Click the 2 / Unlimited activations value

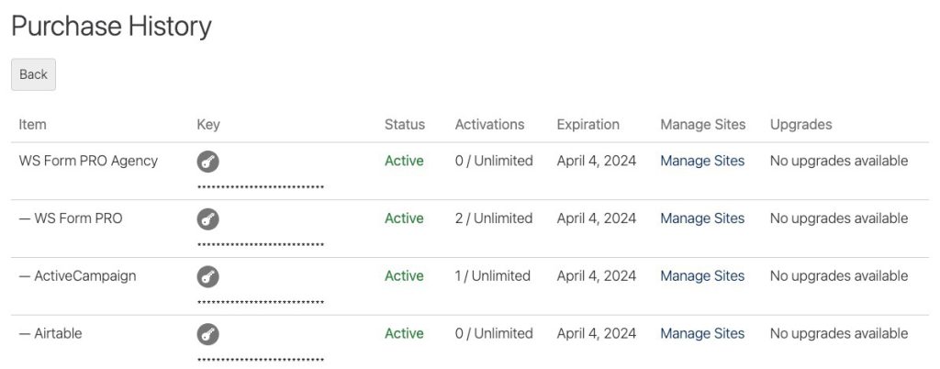click(493, 218)
